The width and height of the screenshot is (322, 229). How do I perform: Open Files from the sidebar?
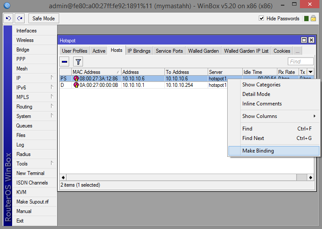point(35,135)
